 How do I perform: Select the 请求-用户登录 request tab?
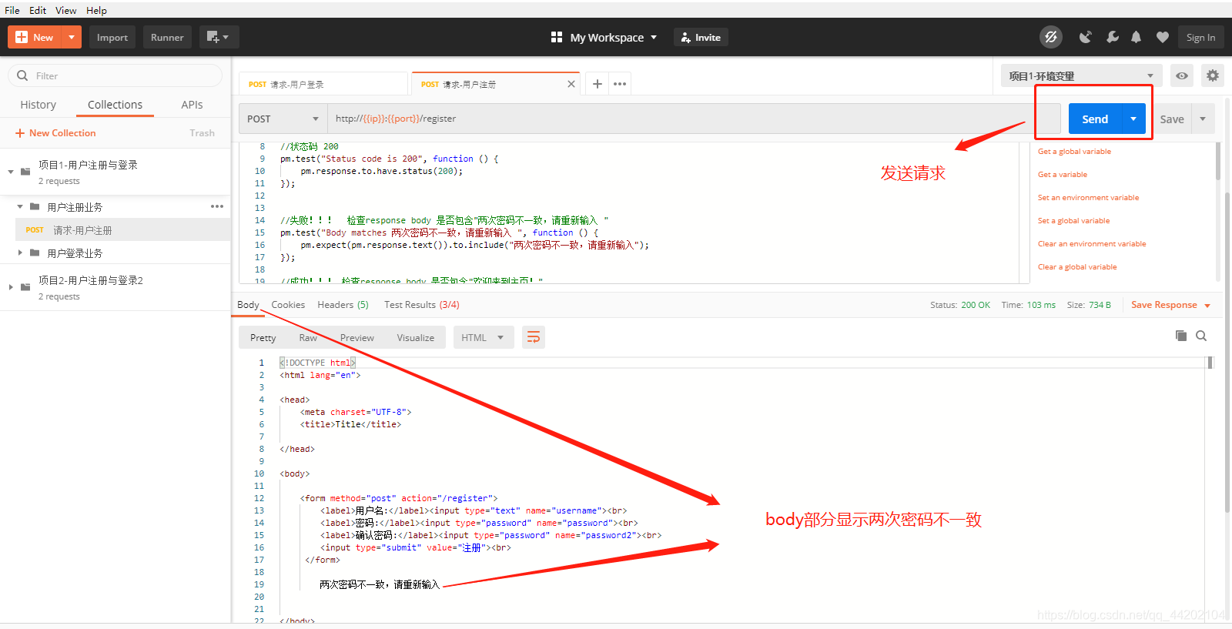click(x=323, y=84)
